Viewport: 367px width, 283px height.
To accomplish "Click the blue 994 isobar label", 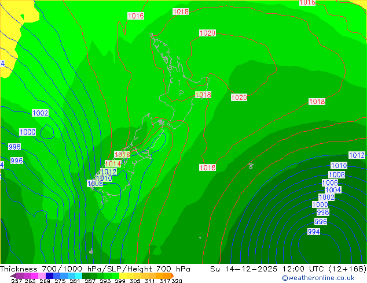I will click(314, 232).
